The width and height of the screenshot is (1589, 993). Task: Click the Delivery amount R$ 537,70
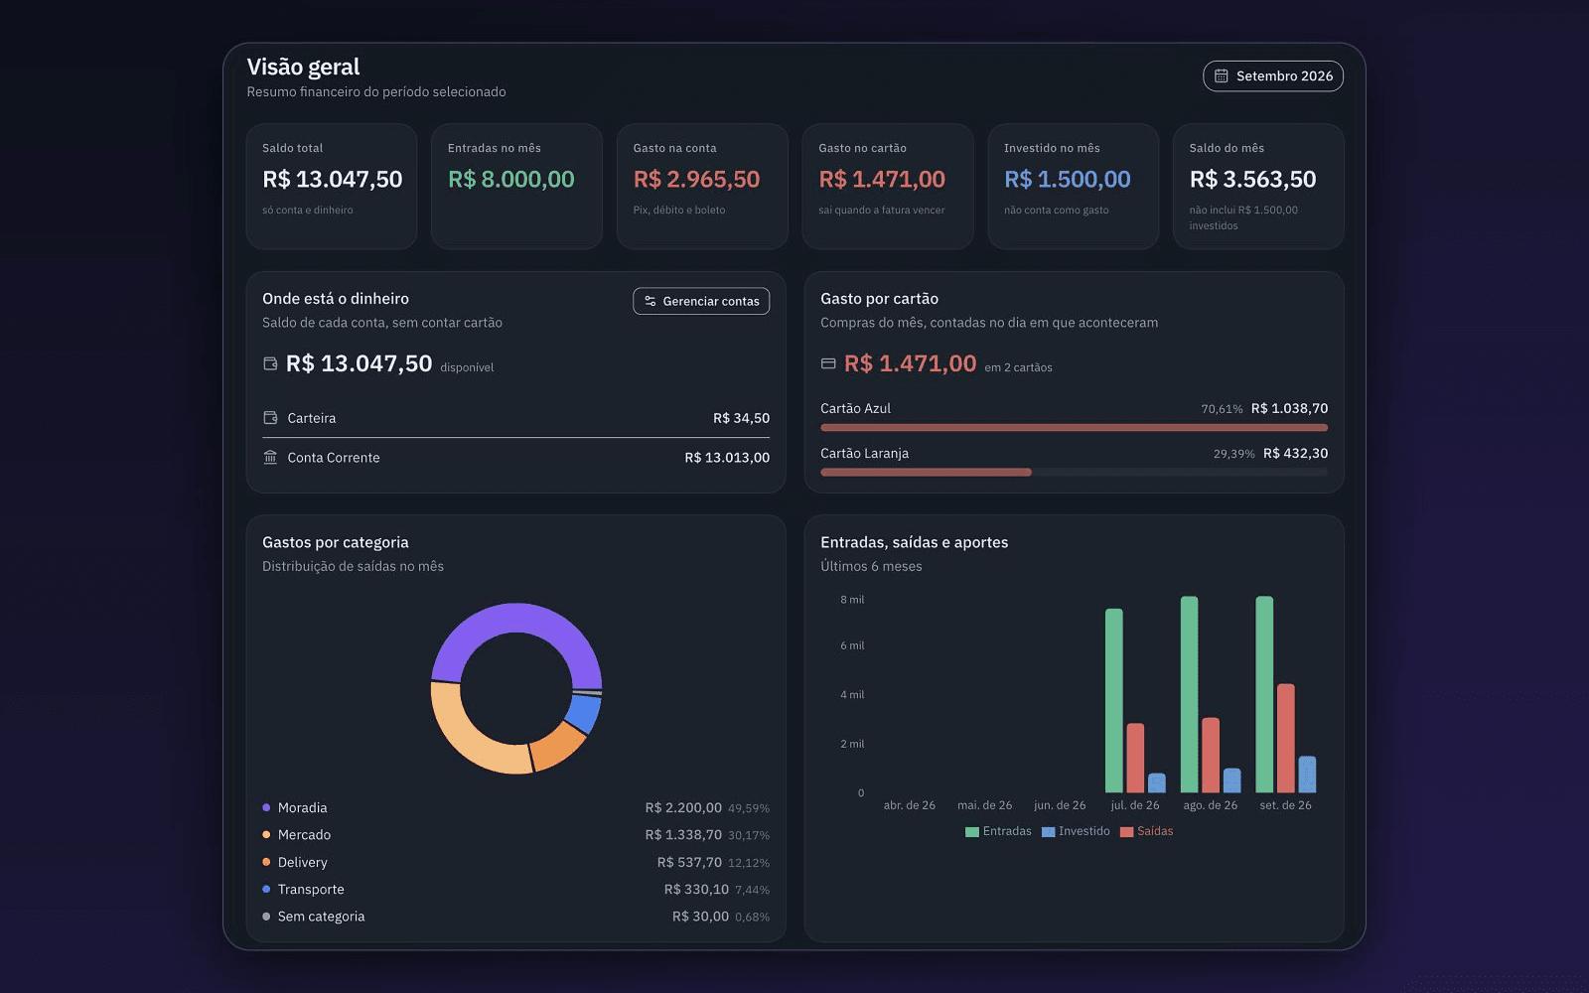click(689, 862)
